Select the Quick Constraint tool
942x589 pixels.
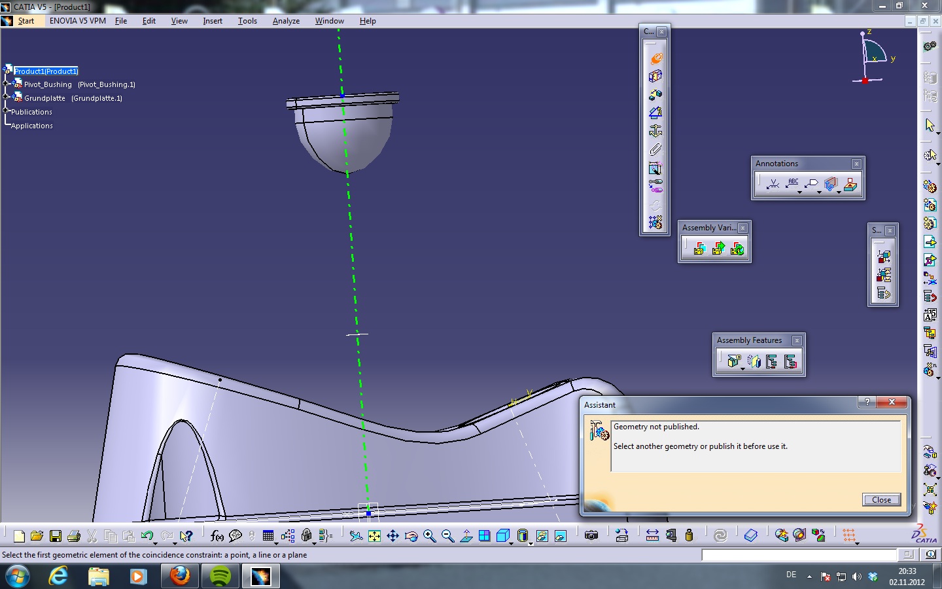(655, 168)
